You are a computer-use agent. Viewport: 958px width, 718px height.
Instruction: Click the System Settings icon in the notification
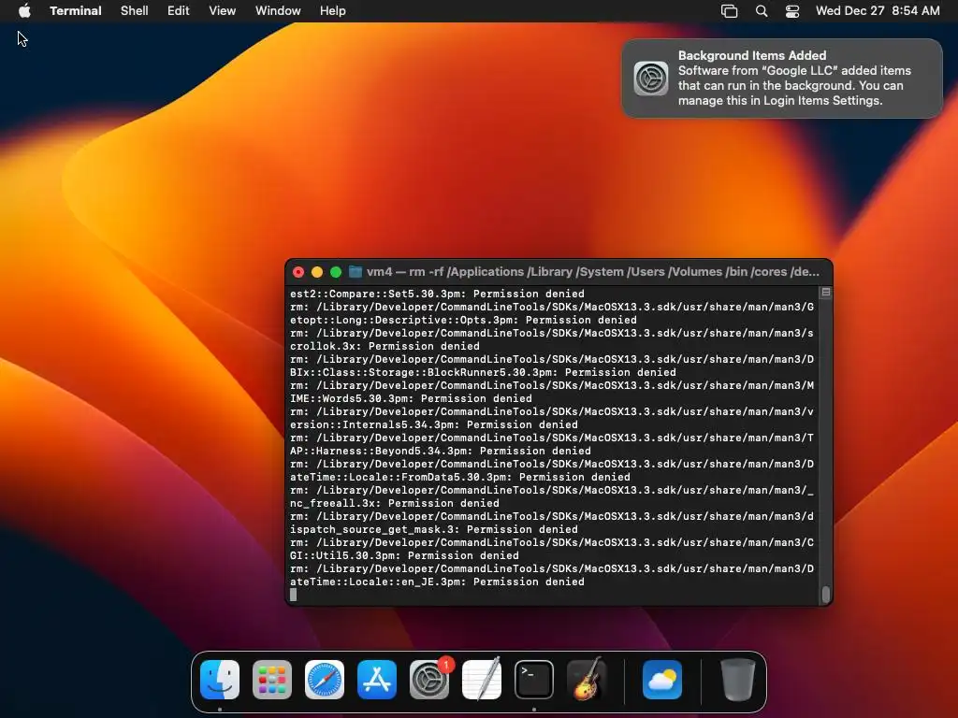tap(651, 79)
